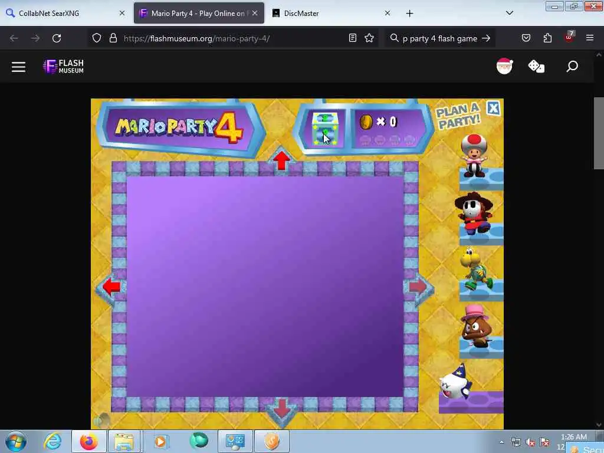This screenshot has height=453, width=604.
Task: Go to Flash Museum home logo
Action: coord(64,66)
